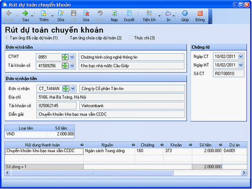Pin the Nguồn column
This screenshot has width=252, height=189.
133,145
